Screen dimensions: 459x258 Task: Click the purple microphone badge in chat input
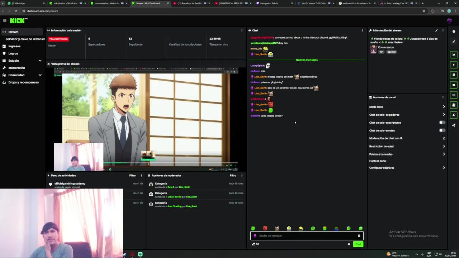[255, 236]
